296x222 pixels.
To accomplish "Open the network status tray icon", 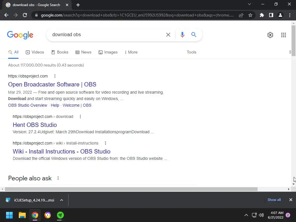I will click(x=254, y=215).
